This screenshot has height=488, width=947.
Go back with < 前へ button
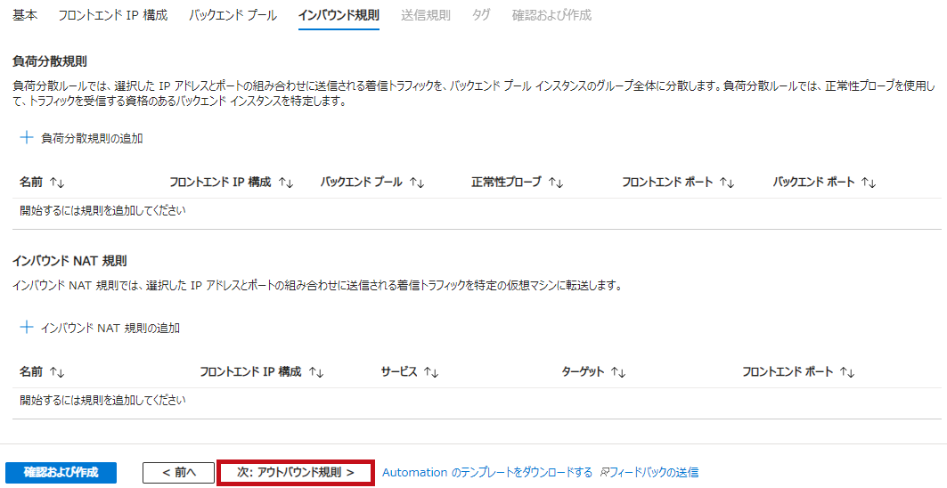[179, 472]
